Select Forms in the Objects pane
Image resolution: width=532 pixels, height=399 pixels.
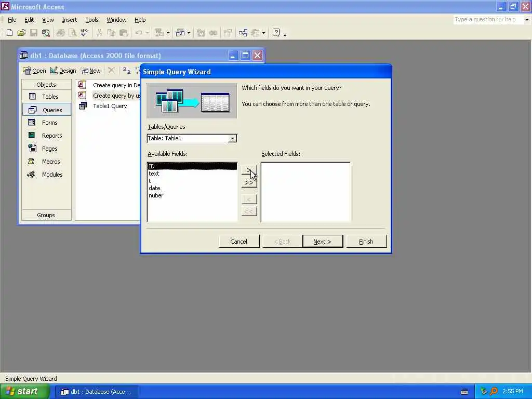tap(46, 123)
